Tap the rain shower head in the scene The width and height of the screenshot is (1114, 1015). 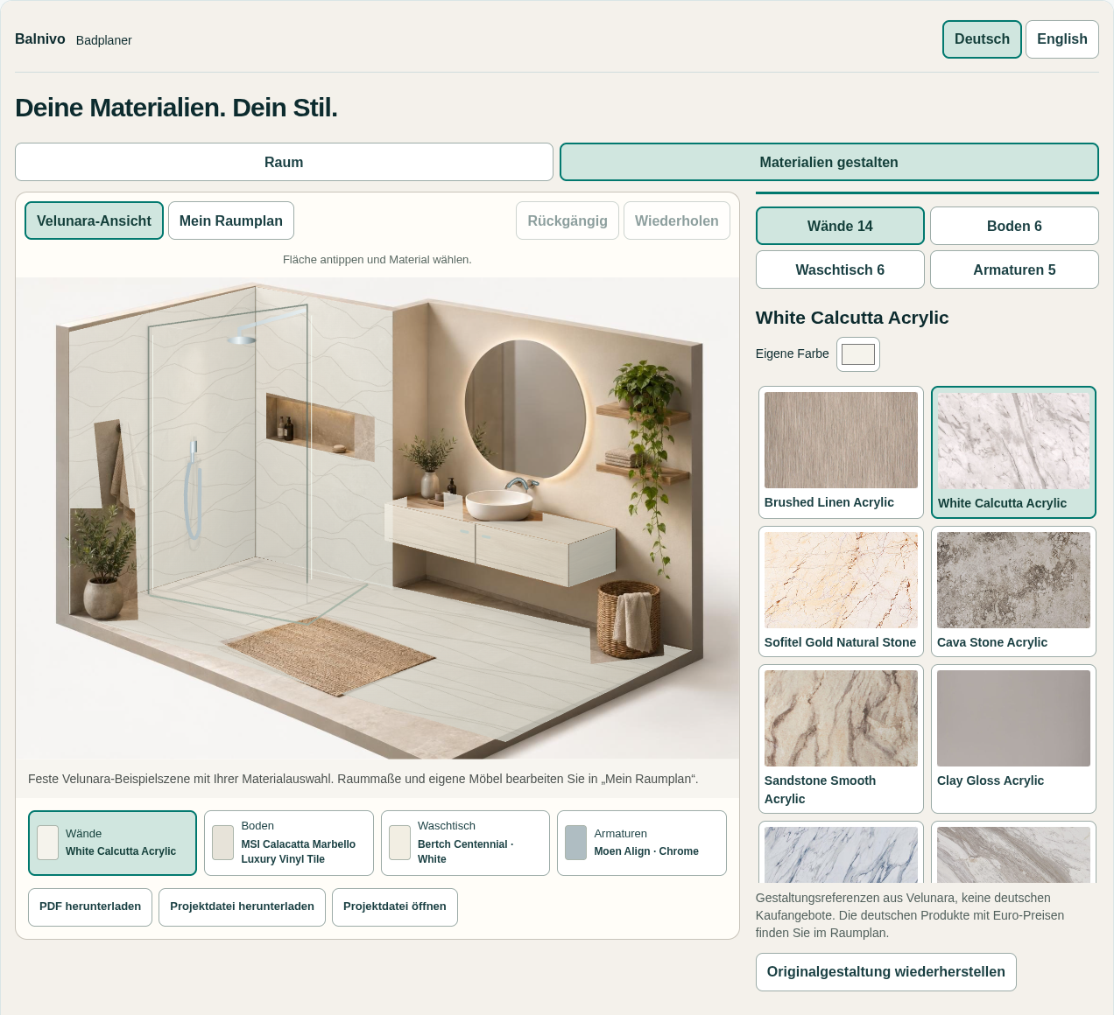pyautogui.click(x=242, y=339)
